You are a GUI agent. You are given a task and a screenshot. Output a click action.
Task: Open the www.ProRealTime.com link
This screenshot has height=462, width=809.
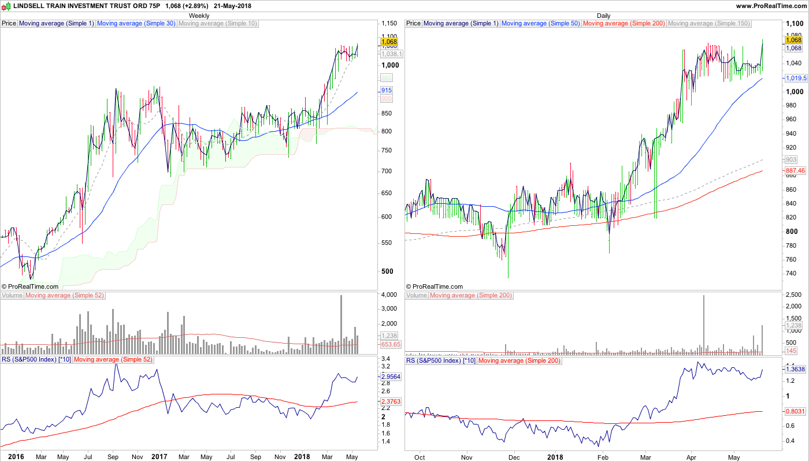pyautogui.click(x=771, y=6)
